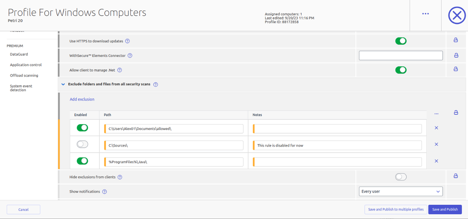The height and width of the screenshot is (219, 468).
Task: Open three-dot menu in profile header
Action: (426, 14)
